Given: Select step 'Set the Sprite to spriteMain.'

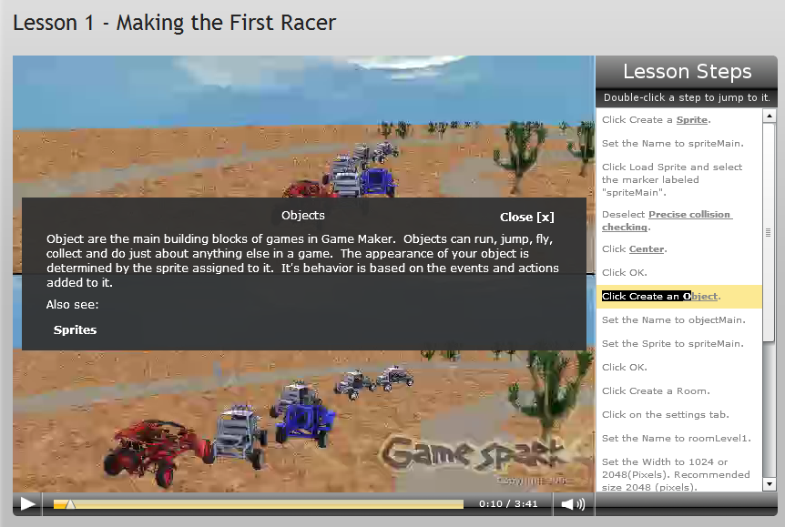Looking at the screenshot, I should click(x=672, y=343).
